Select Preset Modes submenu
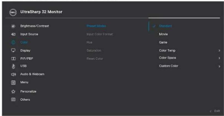Image resolution: width=224 pixels, height=116 pixels. [x=96, y=26]
